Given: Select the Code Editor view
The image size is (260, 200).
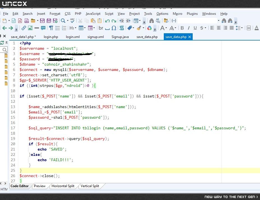Looking at the screenshot, I should [x=20, y=186].
